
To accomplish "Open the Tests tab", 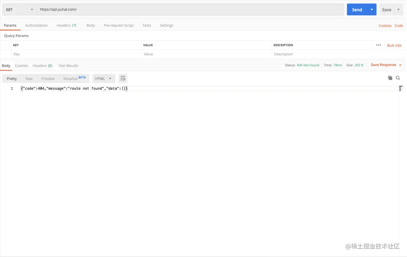I will tap(147, 25).
